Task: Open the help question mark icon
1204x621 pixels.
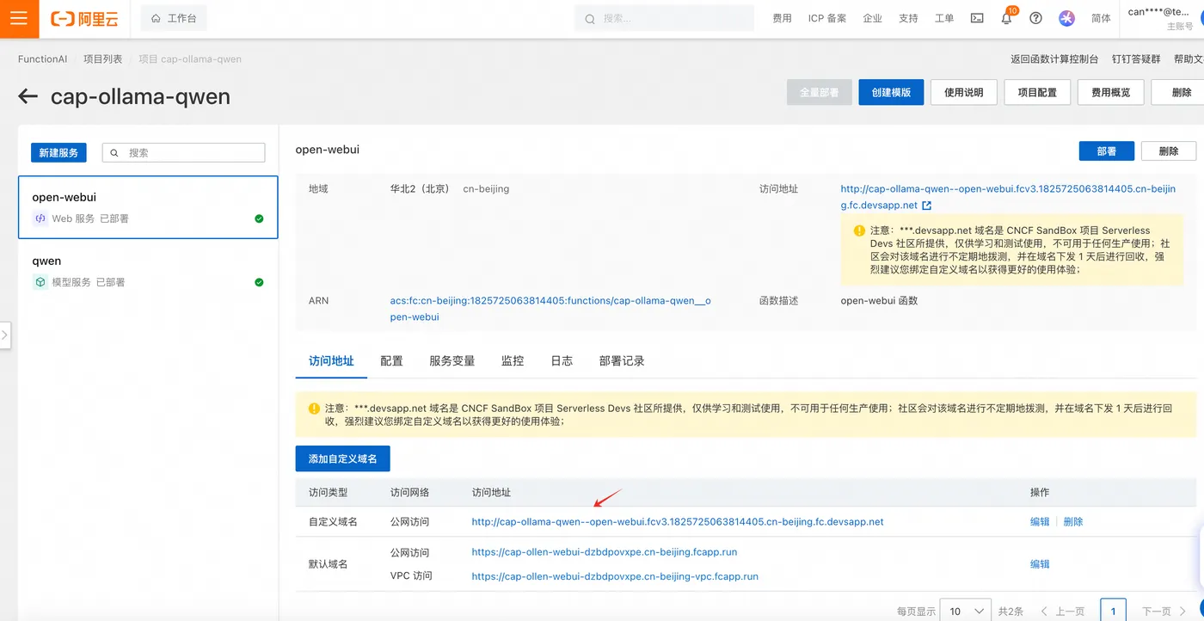Action: coord(1035,18)
